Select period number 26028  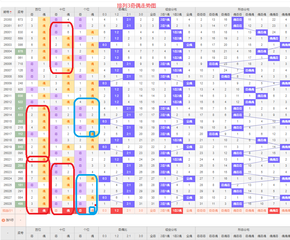pyautogui.click(x=8, y=204)
